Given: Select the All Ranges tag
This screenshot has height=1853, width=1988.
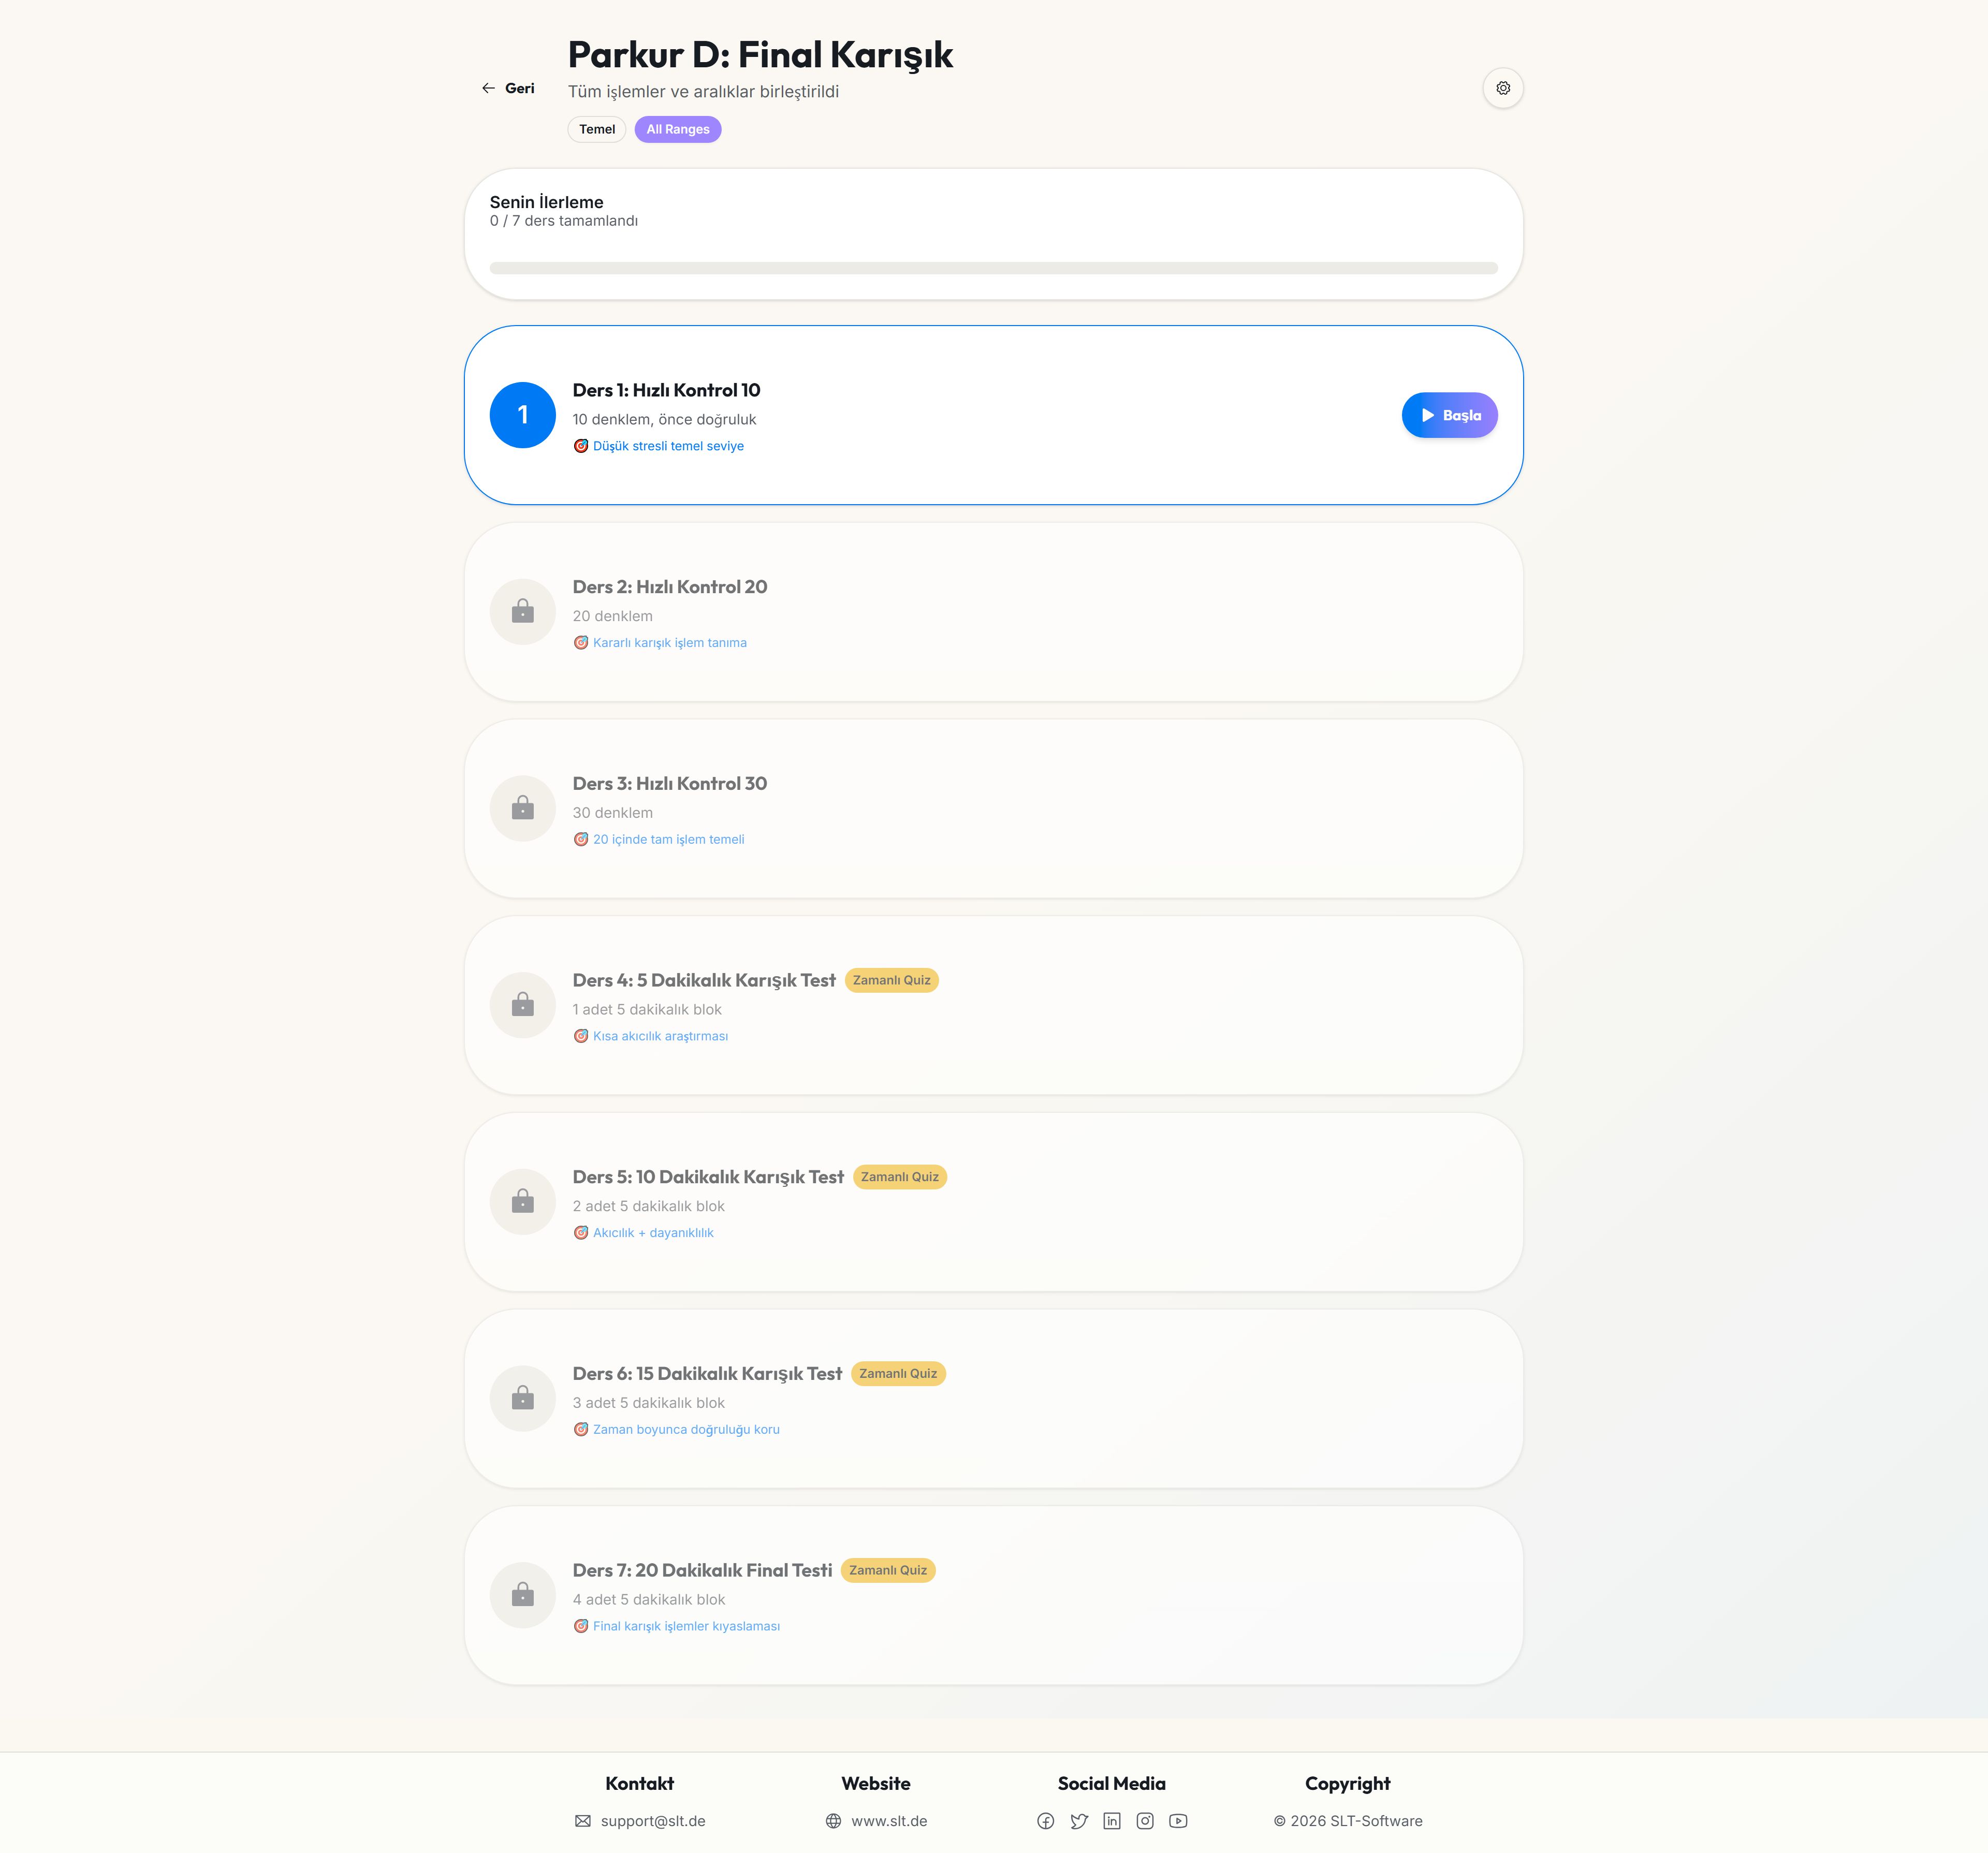Looking at the screenshot, I should (677, 129).
